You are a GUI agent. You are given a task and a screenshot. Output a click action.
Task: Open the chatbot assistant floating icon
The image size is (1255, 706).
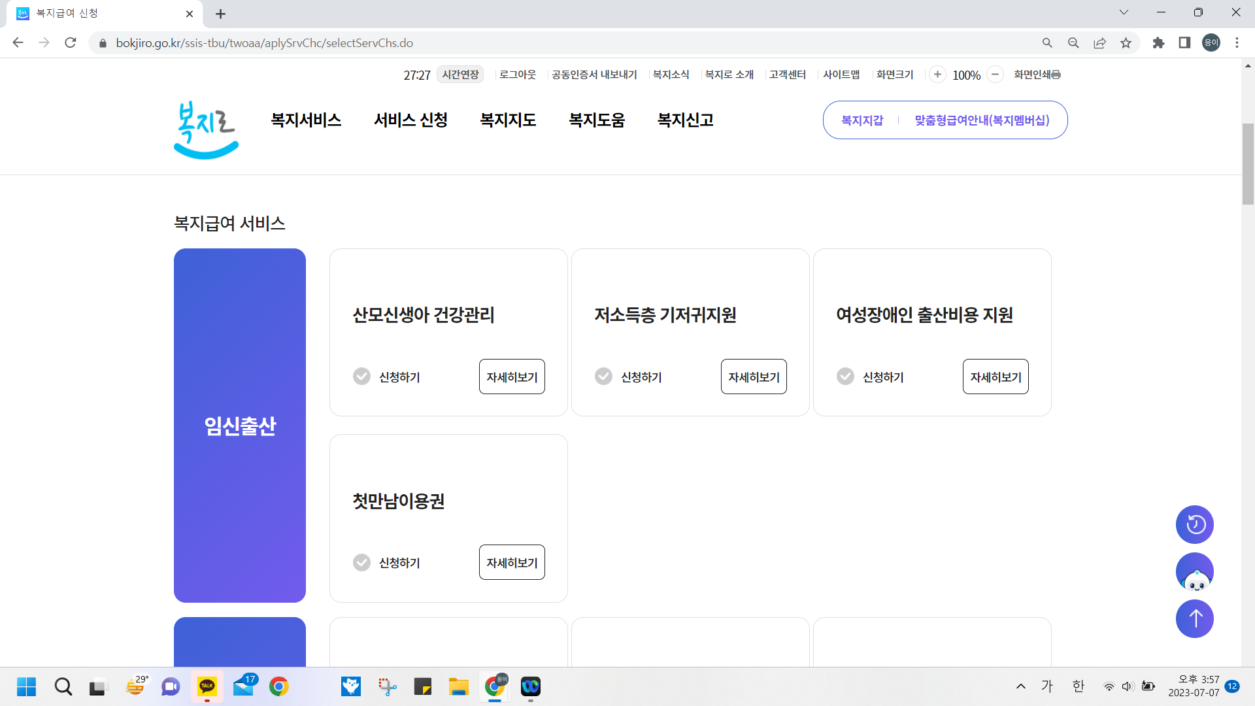pos(1194,571)
